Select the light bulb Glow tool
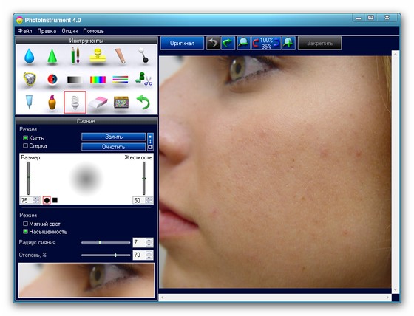The width and height of the screenshot is (414, 316). pos(75,103)
